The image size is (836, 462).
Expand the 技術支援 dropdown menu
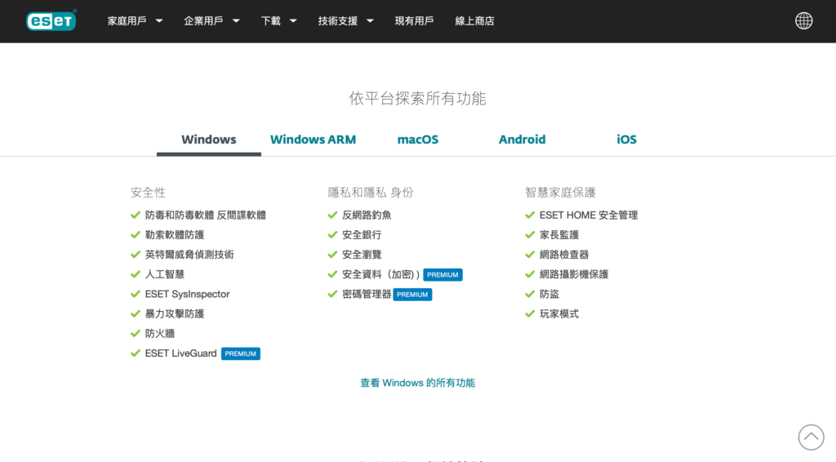click(345, 20)
